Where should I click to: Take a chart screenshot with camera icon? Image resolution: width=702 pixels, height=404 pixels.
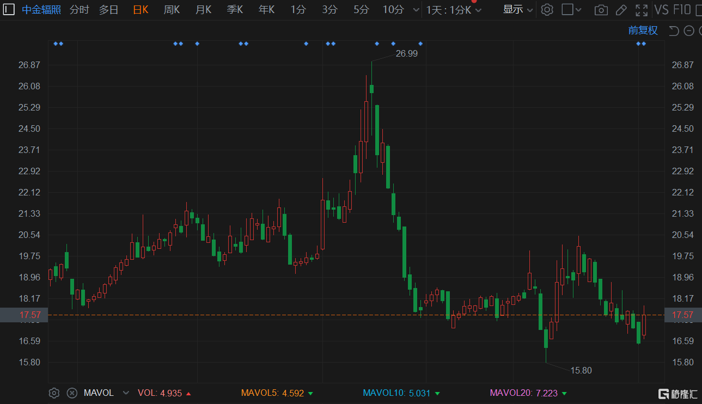[x=601, y=10]
